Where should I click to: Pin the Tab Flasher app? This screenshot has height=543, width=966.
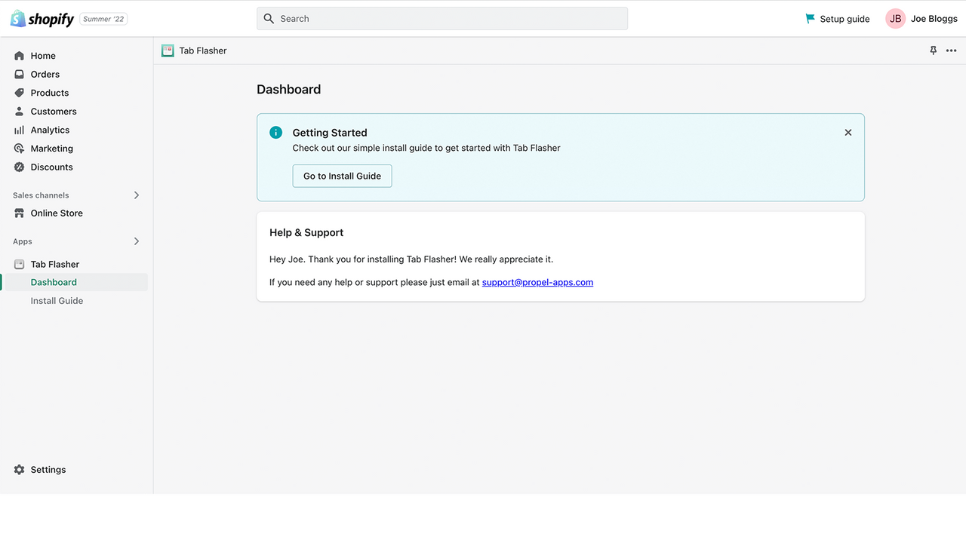click(933, 50)
